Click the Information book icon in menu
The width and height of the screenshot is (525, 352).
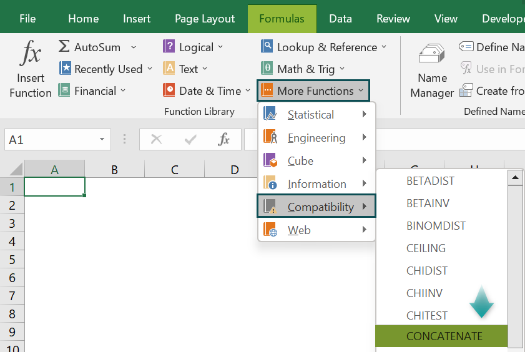pyautogui.click(x=270, y=183)
